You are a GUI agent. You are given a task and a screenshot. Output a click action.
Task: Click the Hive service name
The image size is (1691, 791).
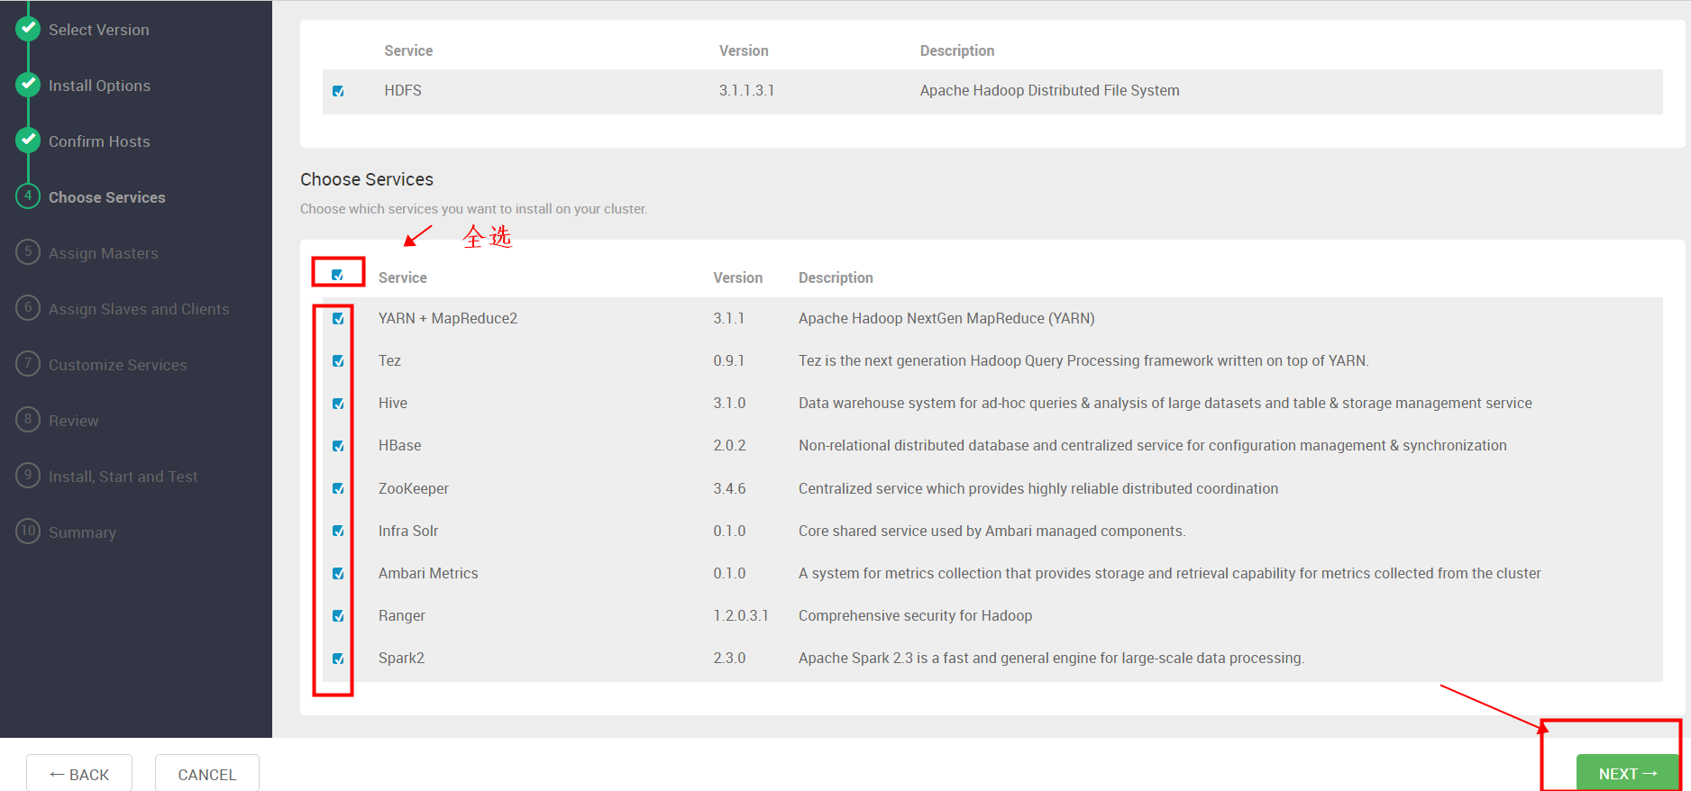393,403
